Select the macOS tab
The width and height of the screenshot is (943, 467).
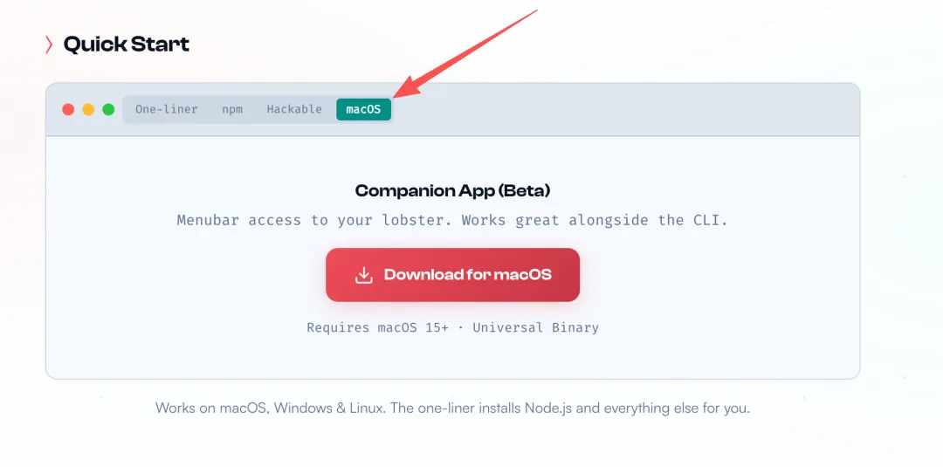click(x=363, y=109)
